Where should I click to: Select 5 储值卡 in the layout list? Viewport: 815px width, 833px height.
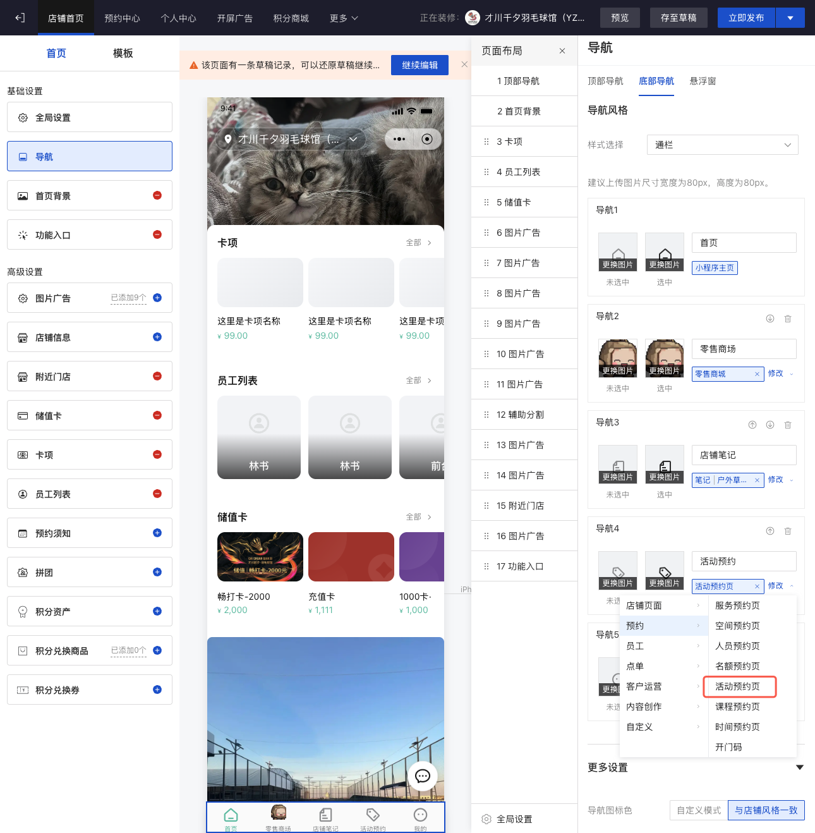pos(524,202)
